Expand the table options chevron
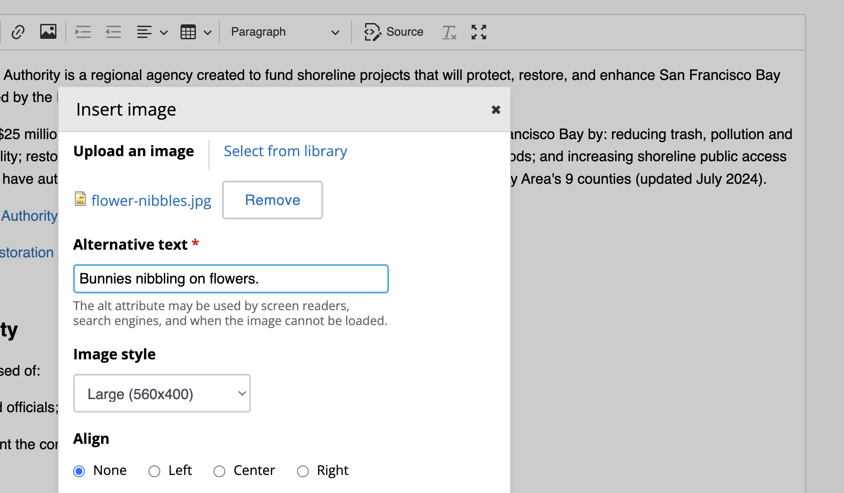Image resolution: width=844 pixels, height=493 pixels. [207, 33]
